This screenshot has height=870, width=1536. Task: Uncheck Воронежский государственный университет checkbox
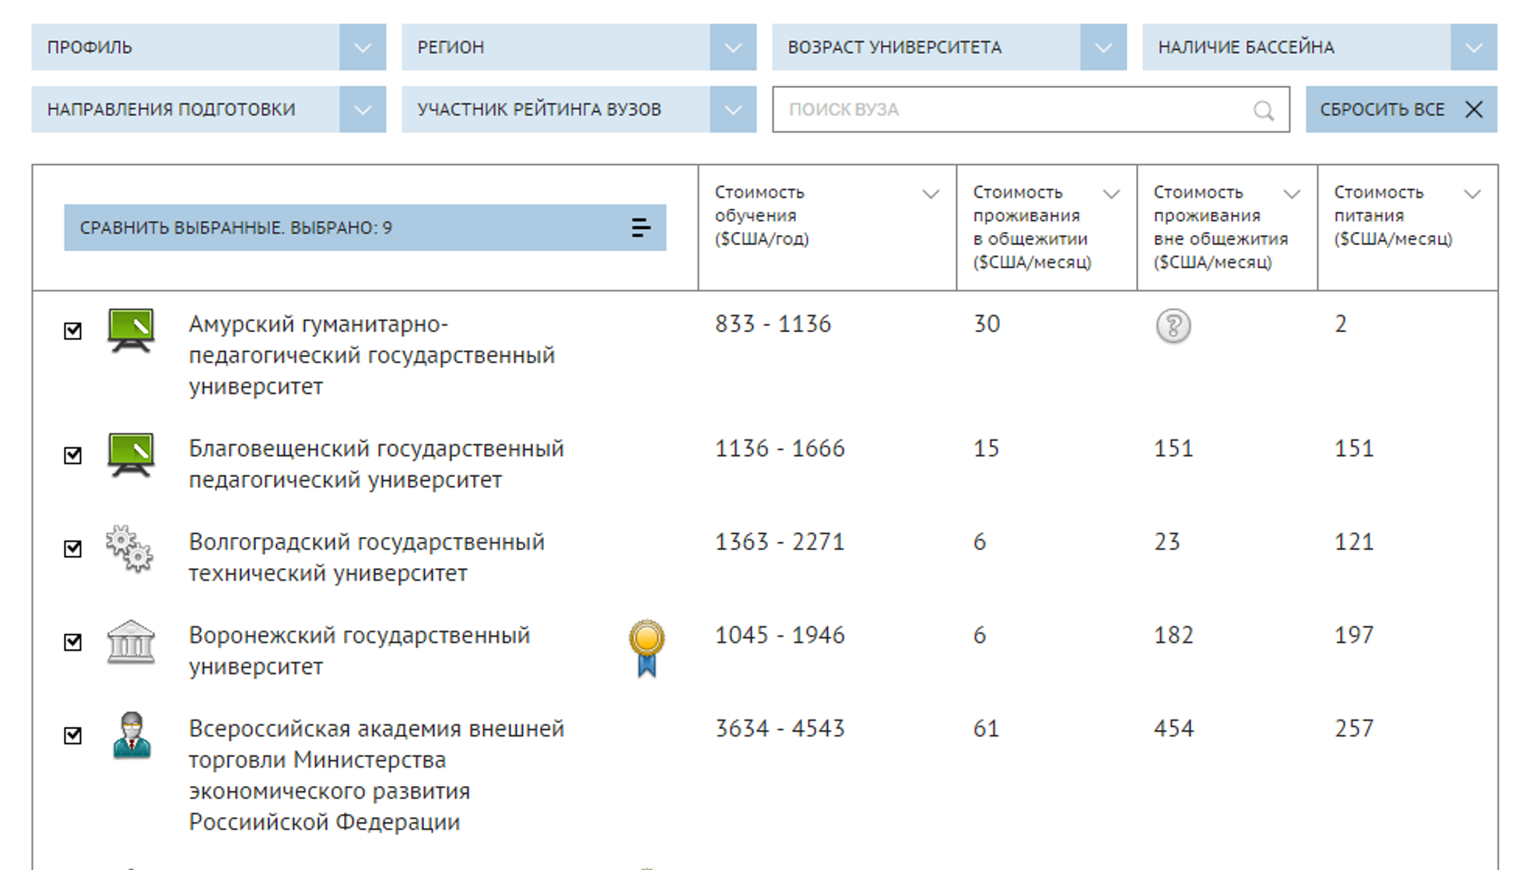click(73, 642)
